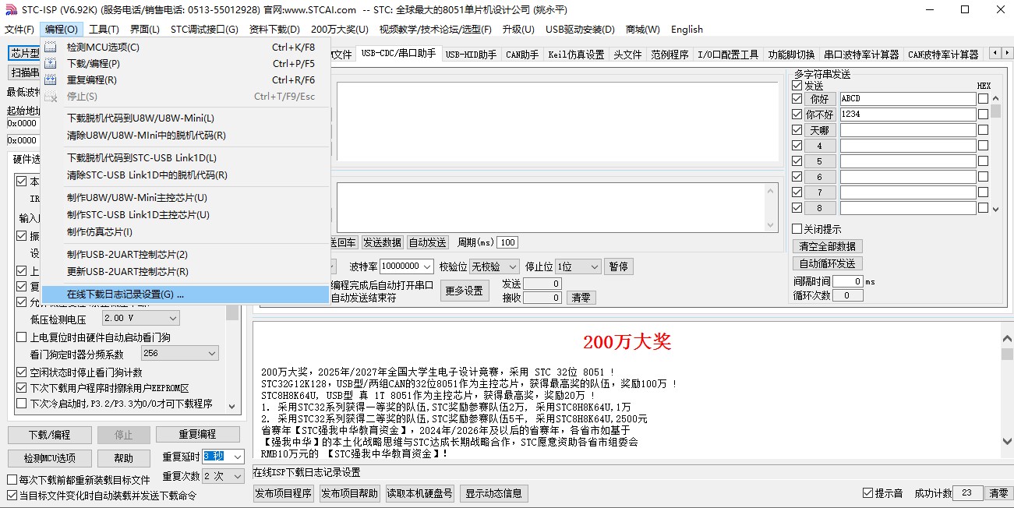The height and width of the screenshot is (508, 1014).
Task: Click the STC-ISP title bar app icon
Action: [x=11, y=10]
